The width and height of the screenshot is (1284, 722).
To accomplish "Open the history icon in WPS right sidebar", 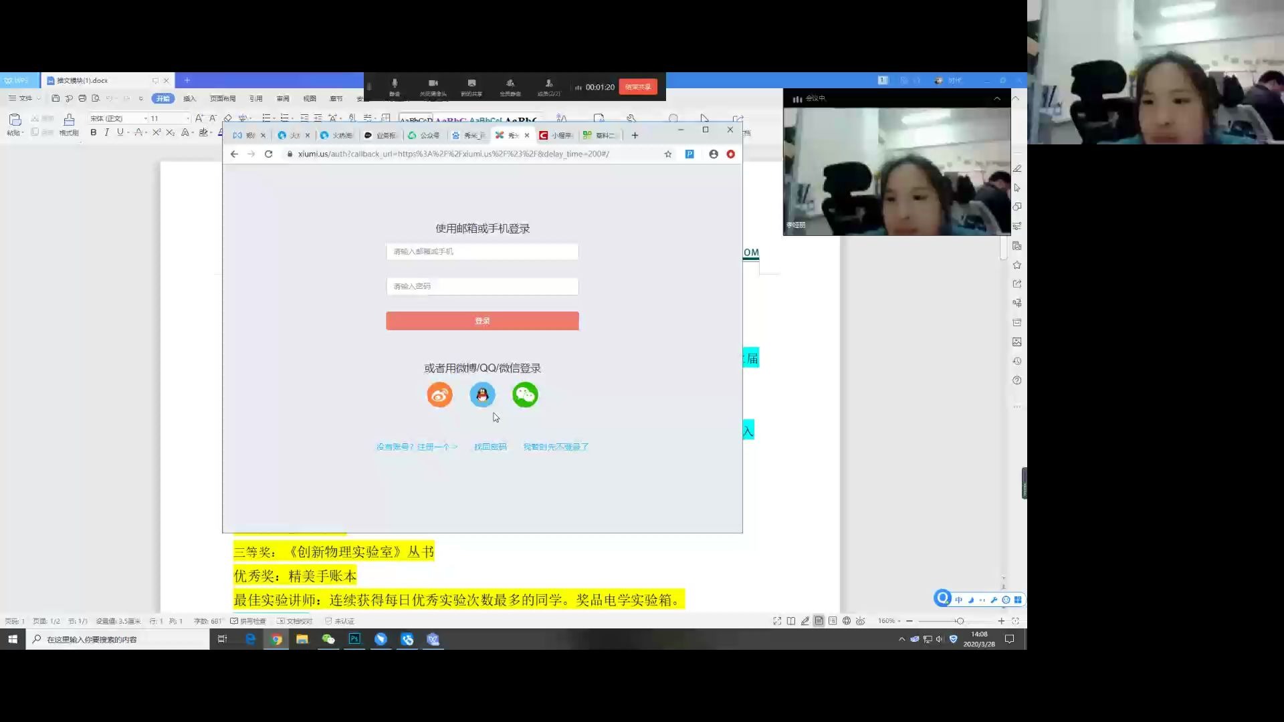I will 1017,361.
